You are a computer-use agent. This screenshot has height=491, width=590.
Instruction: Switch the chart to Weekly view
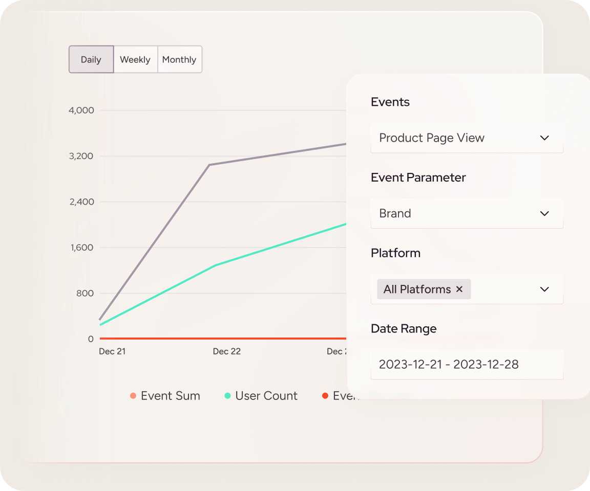pos(135,60)
